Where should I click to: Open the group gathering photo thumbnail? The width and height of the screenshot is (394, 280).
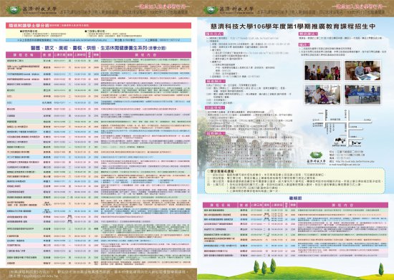pyautogui.click(x=322, y=71)
